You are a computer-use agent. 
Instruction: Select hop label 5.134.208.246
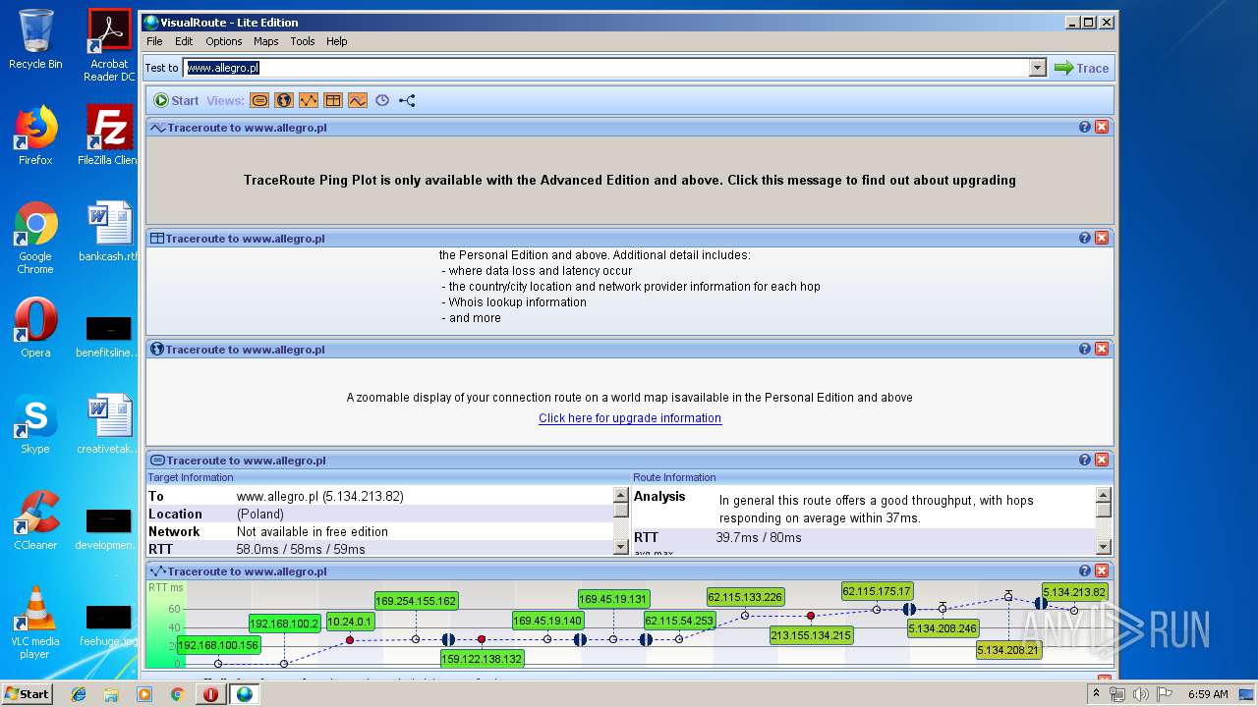(943, 628)
